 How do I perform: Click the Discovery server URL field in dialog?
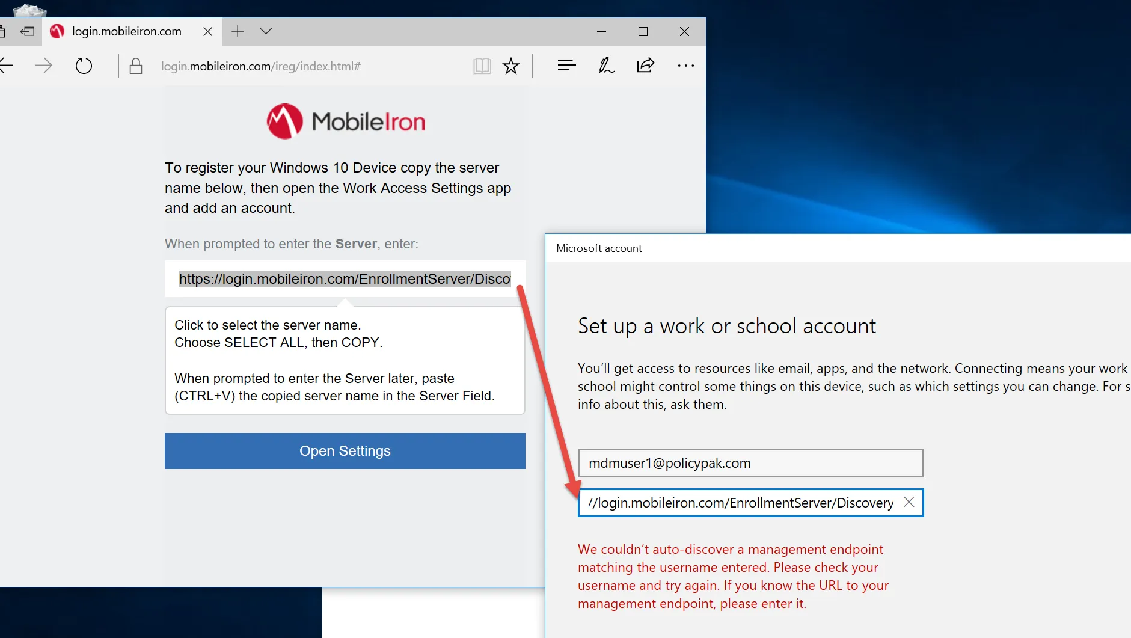click(x=750, y=503)
